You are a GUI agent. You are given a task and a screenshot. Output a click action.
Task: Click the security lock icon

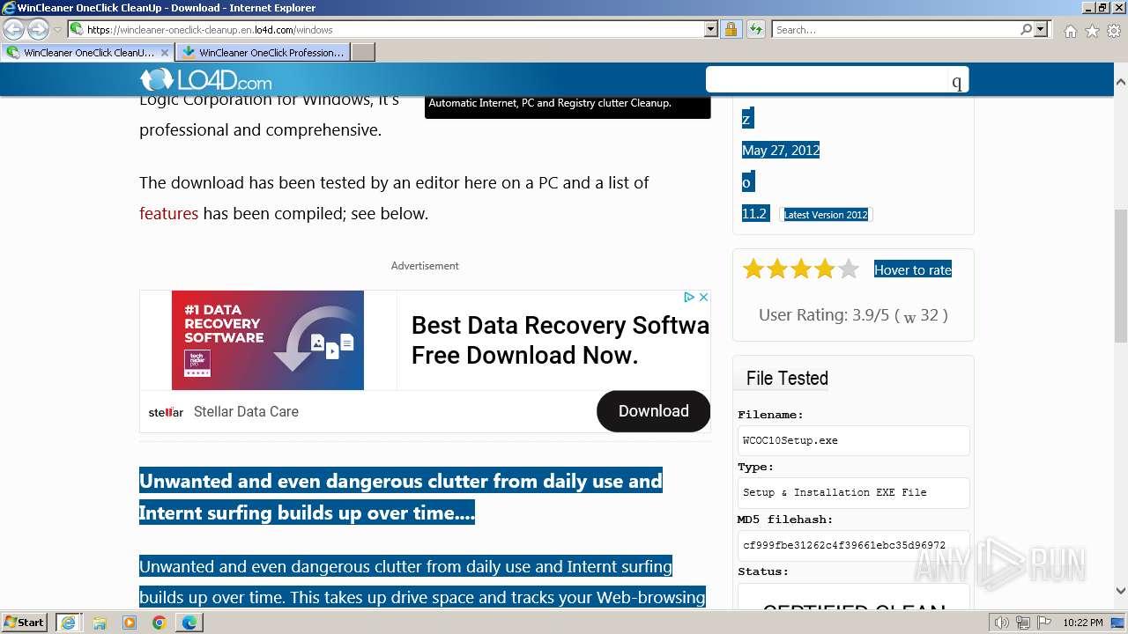click(731, 29)
